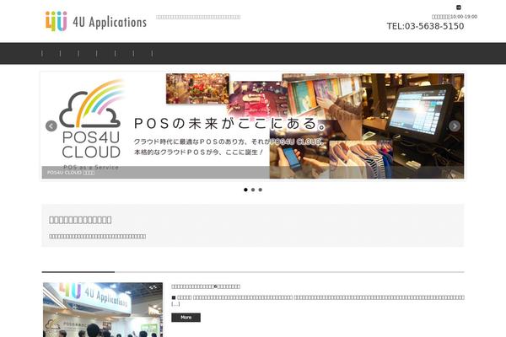Click the POS4U CLOUD slide caption
Viewport: 506px width, 337px height.
(x=71, y=173)
